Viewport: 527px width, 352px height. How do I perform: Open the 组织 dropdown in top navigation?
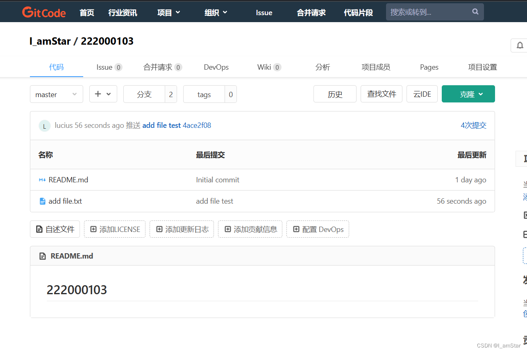[216, 13]
